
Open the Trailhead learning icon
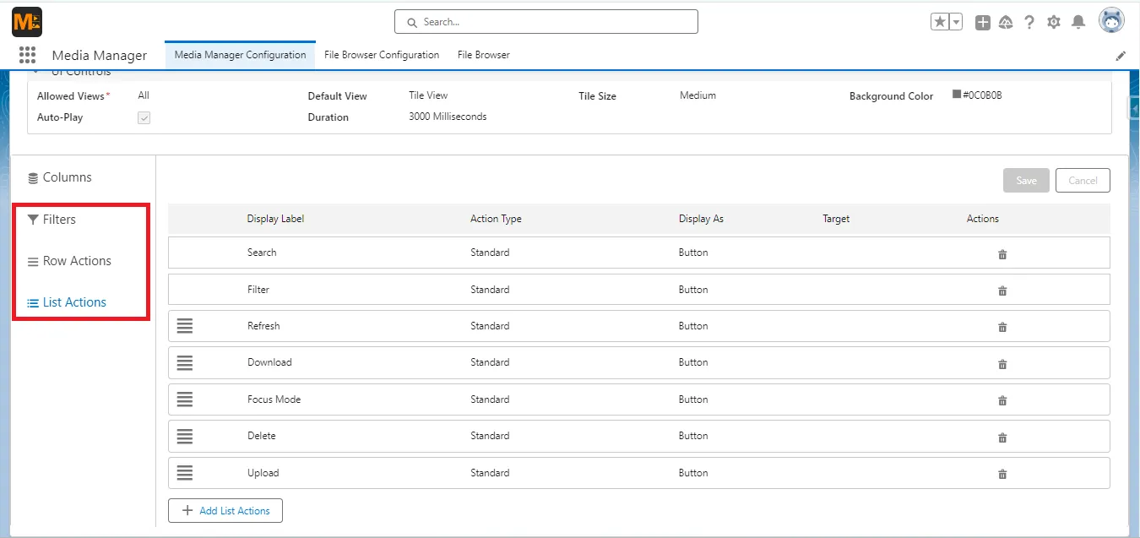coord(1006,22)
